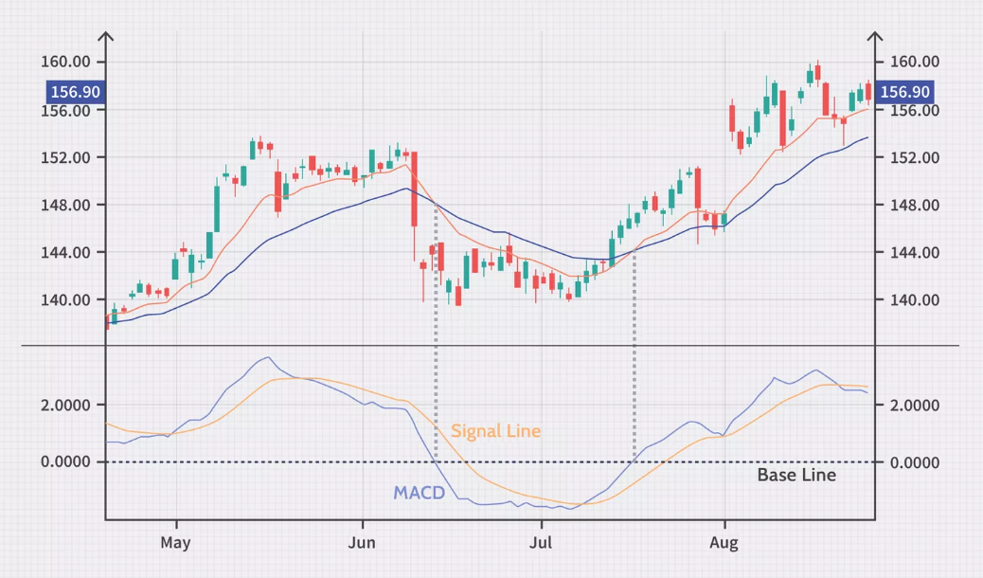Click the 140.00 value on left price axis
983x578 pixels.
tap(66, 300)
